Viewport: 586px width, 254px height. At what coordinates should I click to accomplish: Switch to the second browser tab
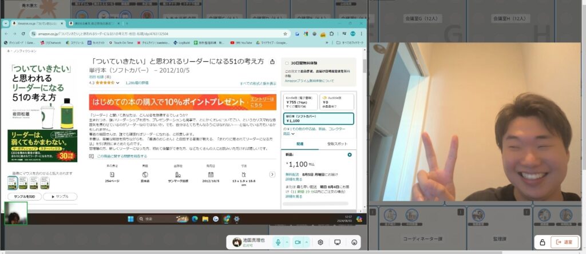click(x=94, y=23)
